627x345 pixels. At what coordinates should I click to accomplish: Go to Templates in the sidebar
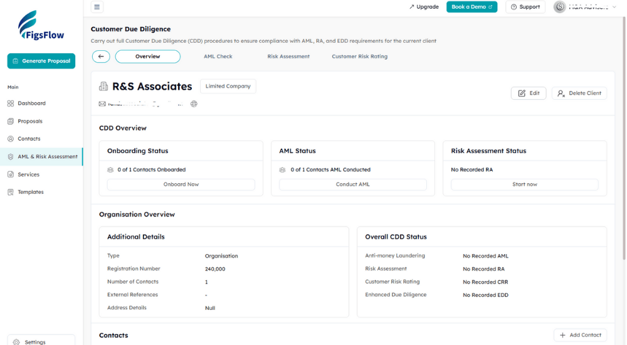pyautogui.click(x=30, y=192)
